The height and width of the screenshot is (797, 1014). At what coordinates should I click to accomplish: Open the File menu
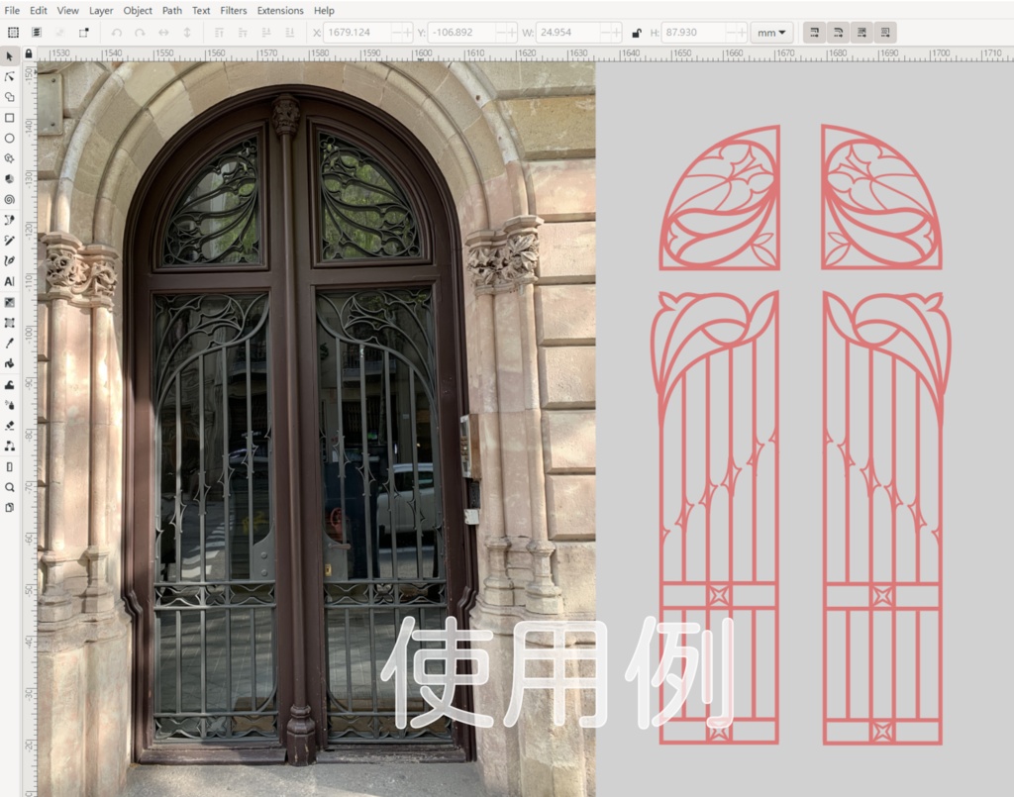12,10
